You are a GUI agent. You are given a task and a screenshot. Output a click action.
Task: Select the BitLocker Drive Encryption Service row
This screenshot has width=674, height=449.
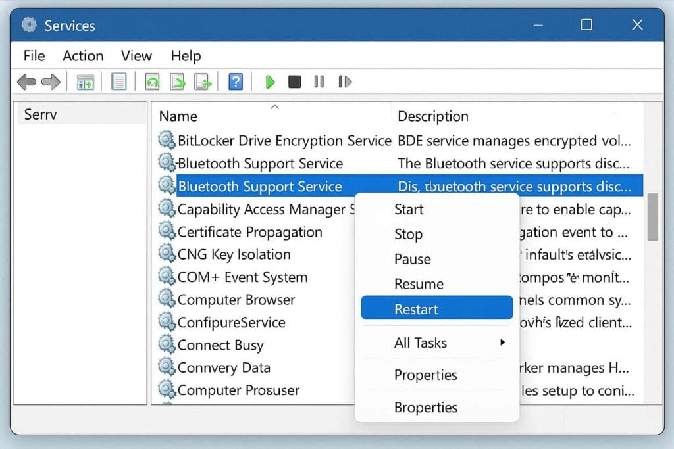(284, 141)
